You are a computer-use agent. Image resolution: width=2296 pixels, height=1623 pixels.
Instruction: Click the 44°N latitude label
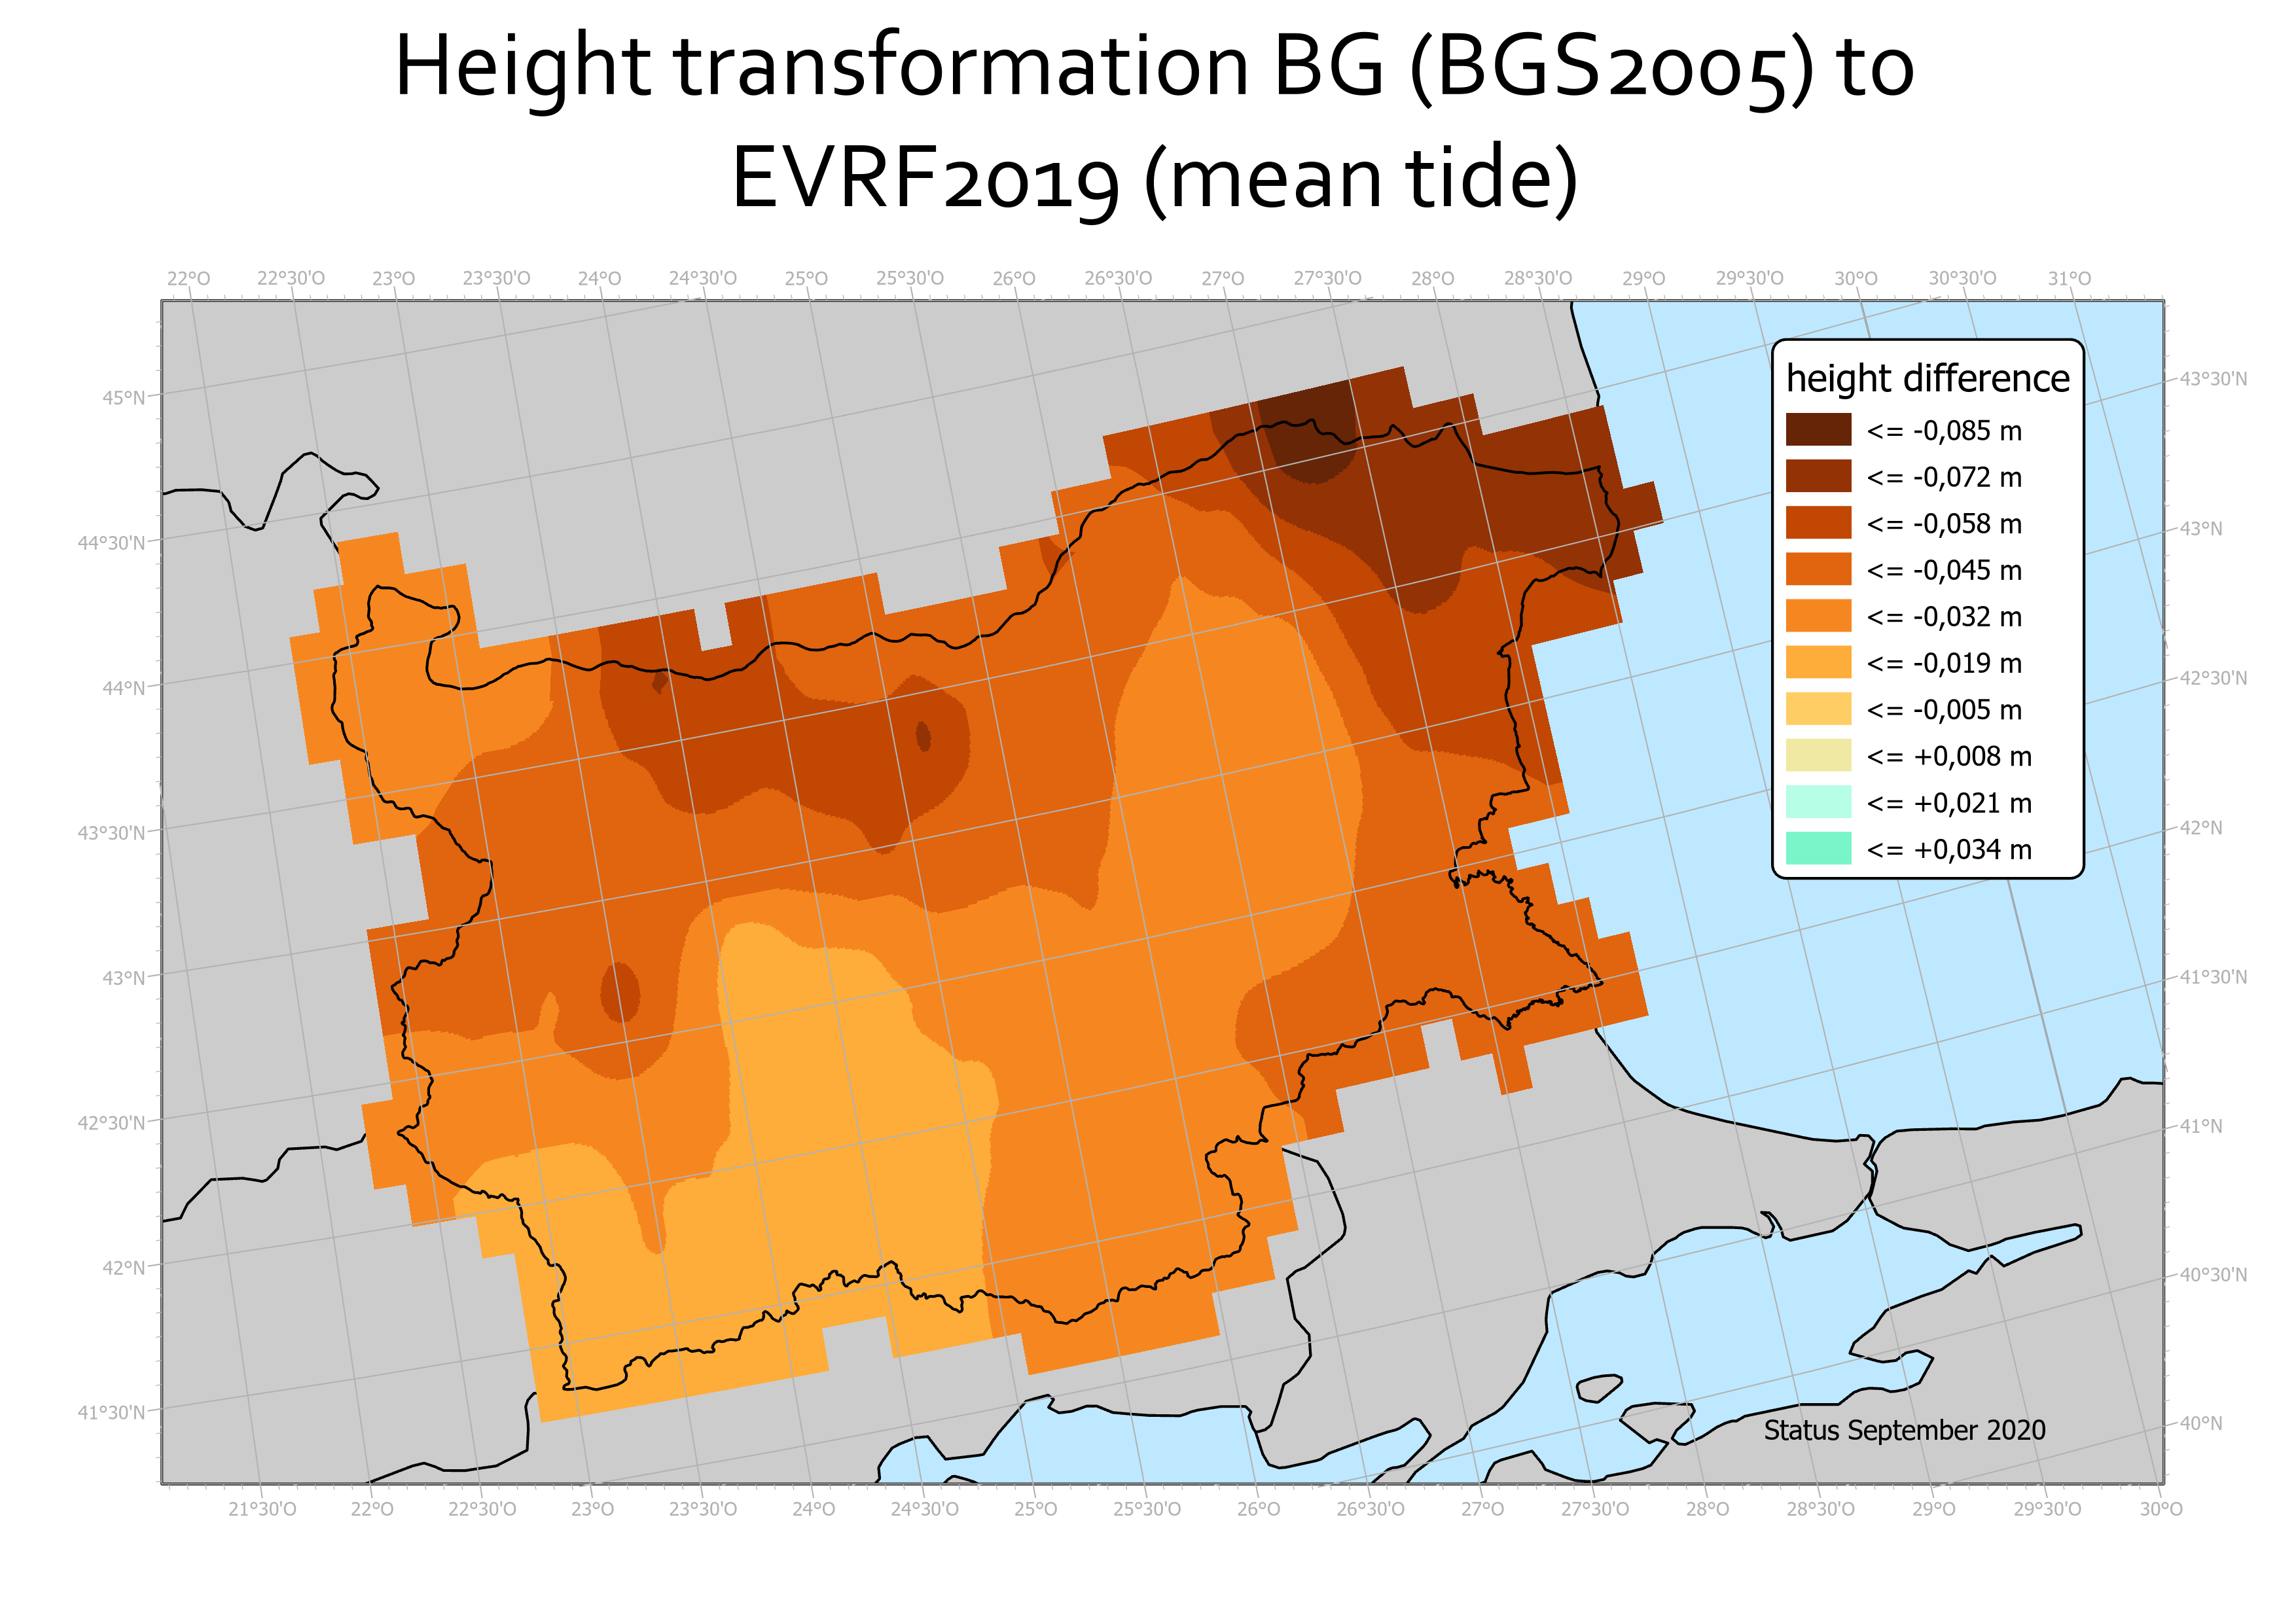pos(123,688)
